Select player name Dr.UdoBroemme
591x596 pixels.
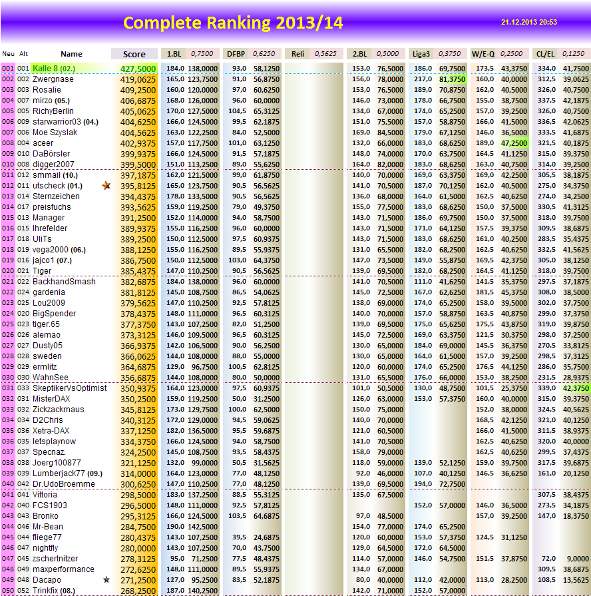pos(64,484)
